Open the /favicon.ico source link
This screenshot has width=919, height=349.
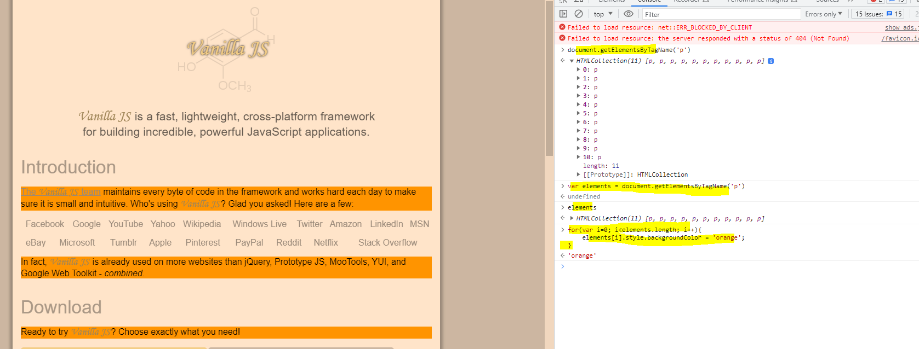(x=900, y=38)
